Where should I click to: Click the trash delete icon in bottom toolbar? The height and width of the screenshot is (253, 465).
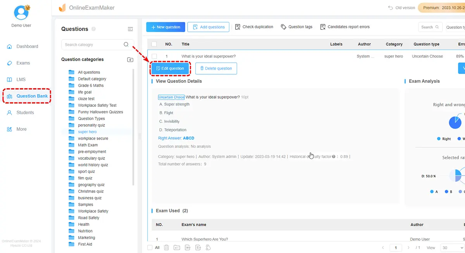pos(166,248)
